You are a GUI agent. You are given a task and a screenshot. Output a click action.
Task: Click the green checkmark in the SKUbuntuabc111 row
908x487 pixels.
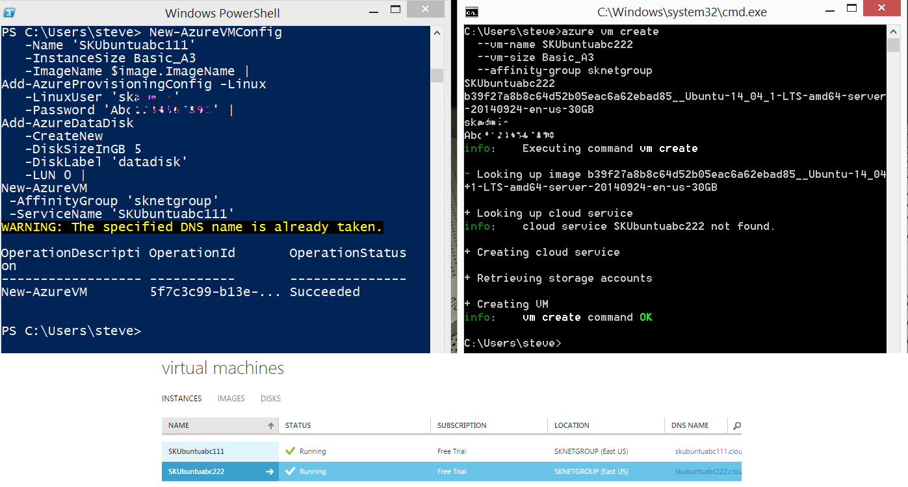point(291,451)
